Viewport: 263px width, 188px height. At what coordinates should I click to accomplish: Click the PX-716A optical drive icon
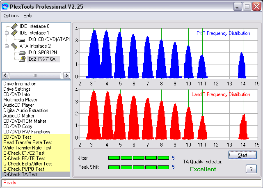pos(22,59)
